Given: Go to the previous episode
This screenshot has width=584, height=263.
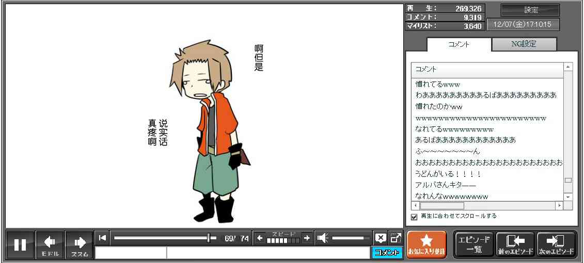Looking at the screenshot, I should coord(515,244).
